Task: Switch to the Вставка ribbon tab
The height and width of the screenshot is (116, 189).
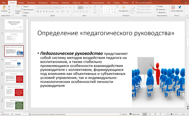Action: (x=21, y=2)
